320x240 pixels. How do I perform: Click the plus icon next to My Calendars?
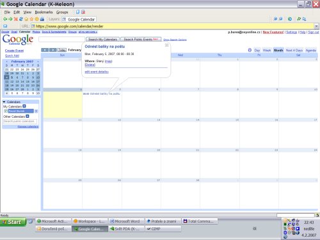click(24, 106)
